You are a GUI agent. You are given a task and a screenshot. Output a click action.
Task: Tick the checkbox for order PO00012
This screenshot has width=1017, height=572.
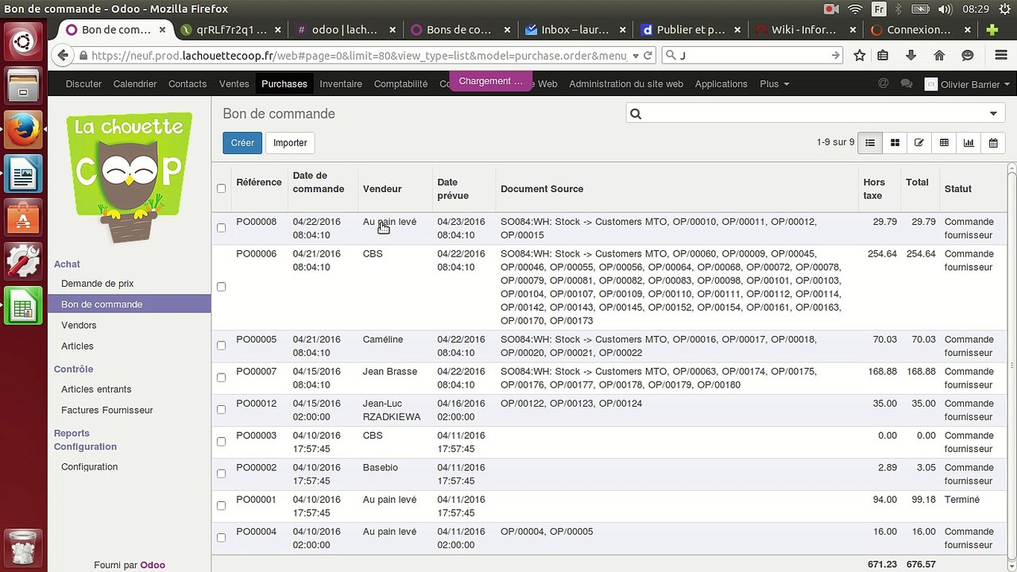point(221,410)
